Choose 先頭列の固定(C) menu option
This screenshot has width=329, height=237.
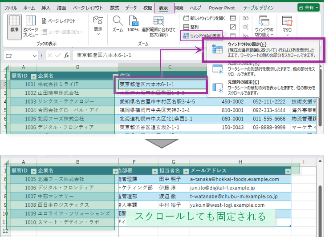coord(263,88)
